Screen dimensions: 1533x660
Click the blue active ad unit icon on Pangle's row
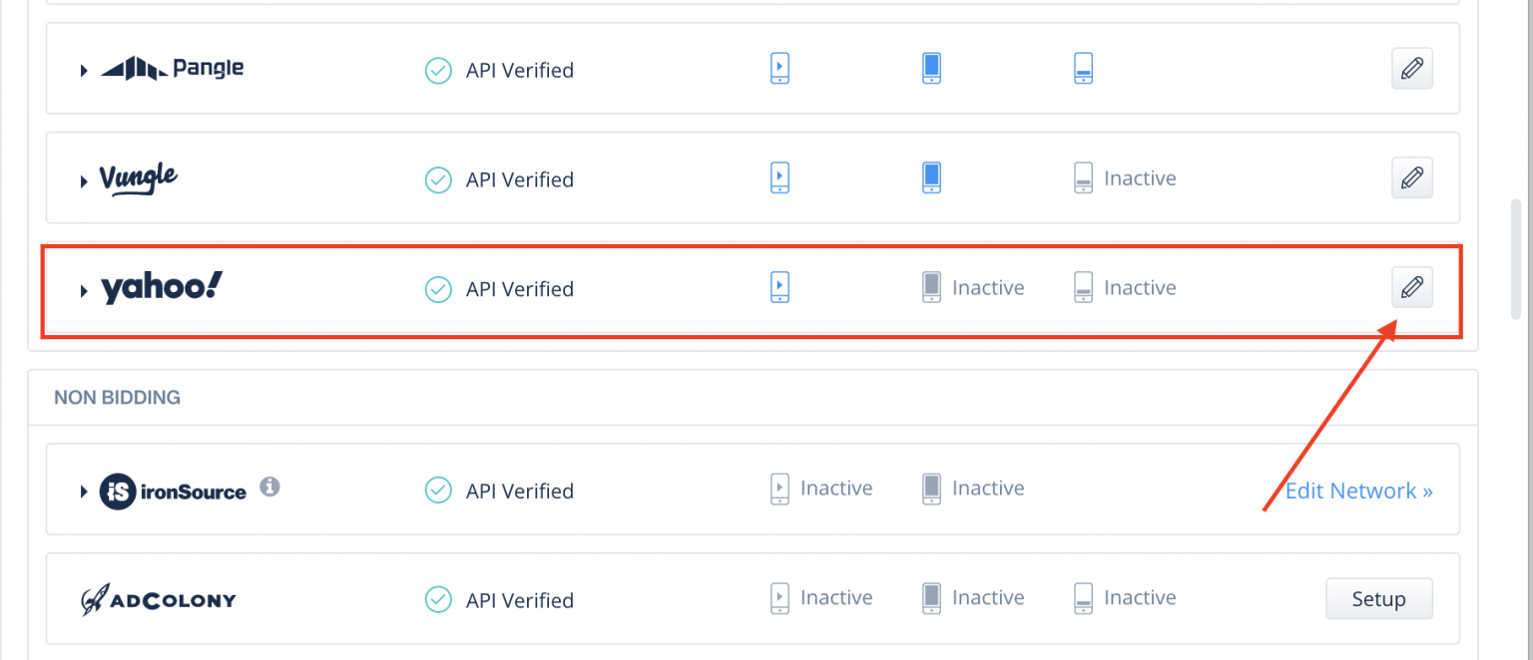pos(931,68)
